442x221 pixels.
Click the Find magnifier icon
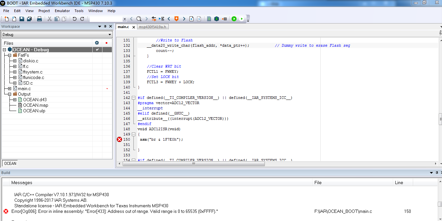point(139,19)
